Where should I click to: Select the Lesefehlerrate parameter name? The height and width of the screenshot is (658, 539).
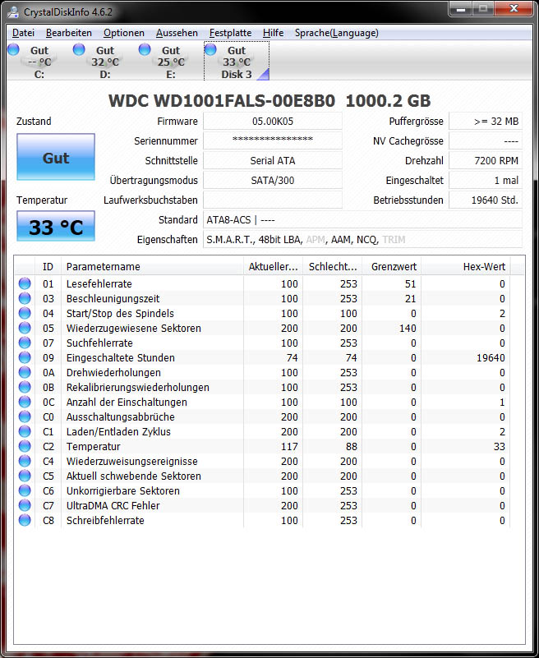coord(99,284)
